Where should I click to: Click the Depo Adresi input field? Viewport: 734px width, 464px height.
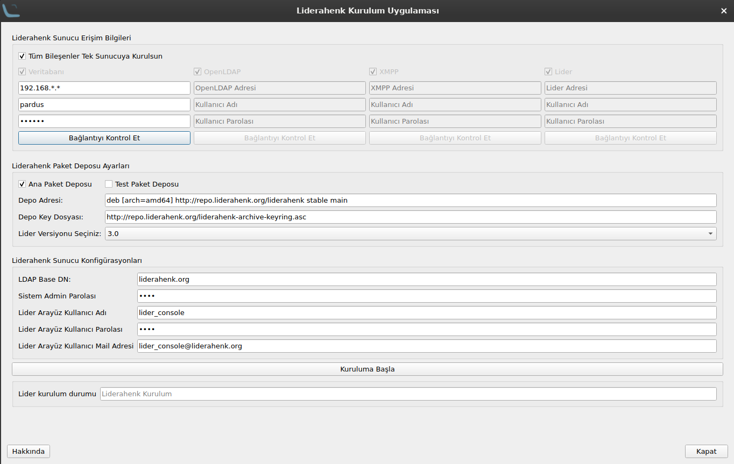[411, 201]
